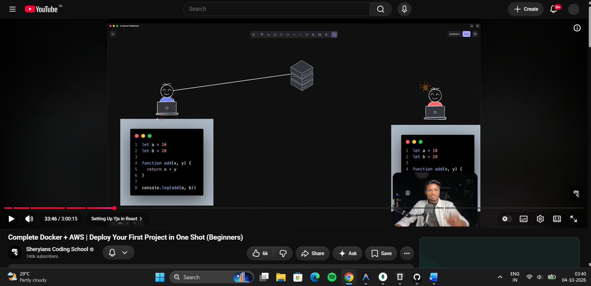Go to YouTube home via the logo
591x286 pixels.
[x=41, y=9]
